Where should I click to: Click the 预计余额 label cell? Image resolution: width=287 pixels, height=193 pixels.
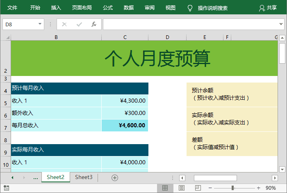(x=232, y=94)
